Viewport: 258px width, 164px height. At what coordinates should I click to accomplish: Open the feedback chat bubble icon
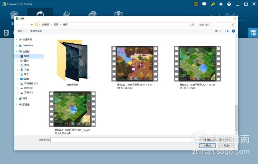click(x=204, y=4)
